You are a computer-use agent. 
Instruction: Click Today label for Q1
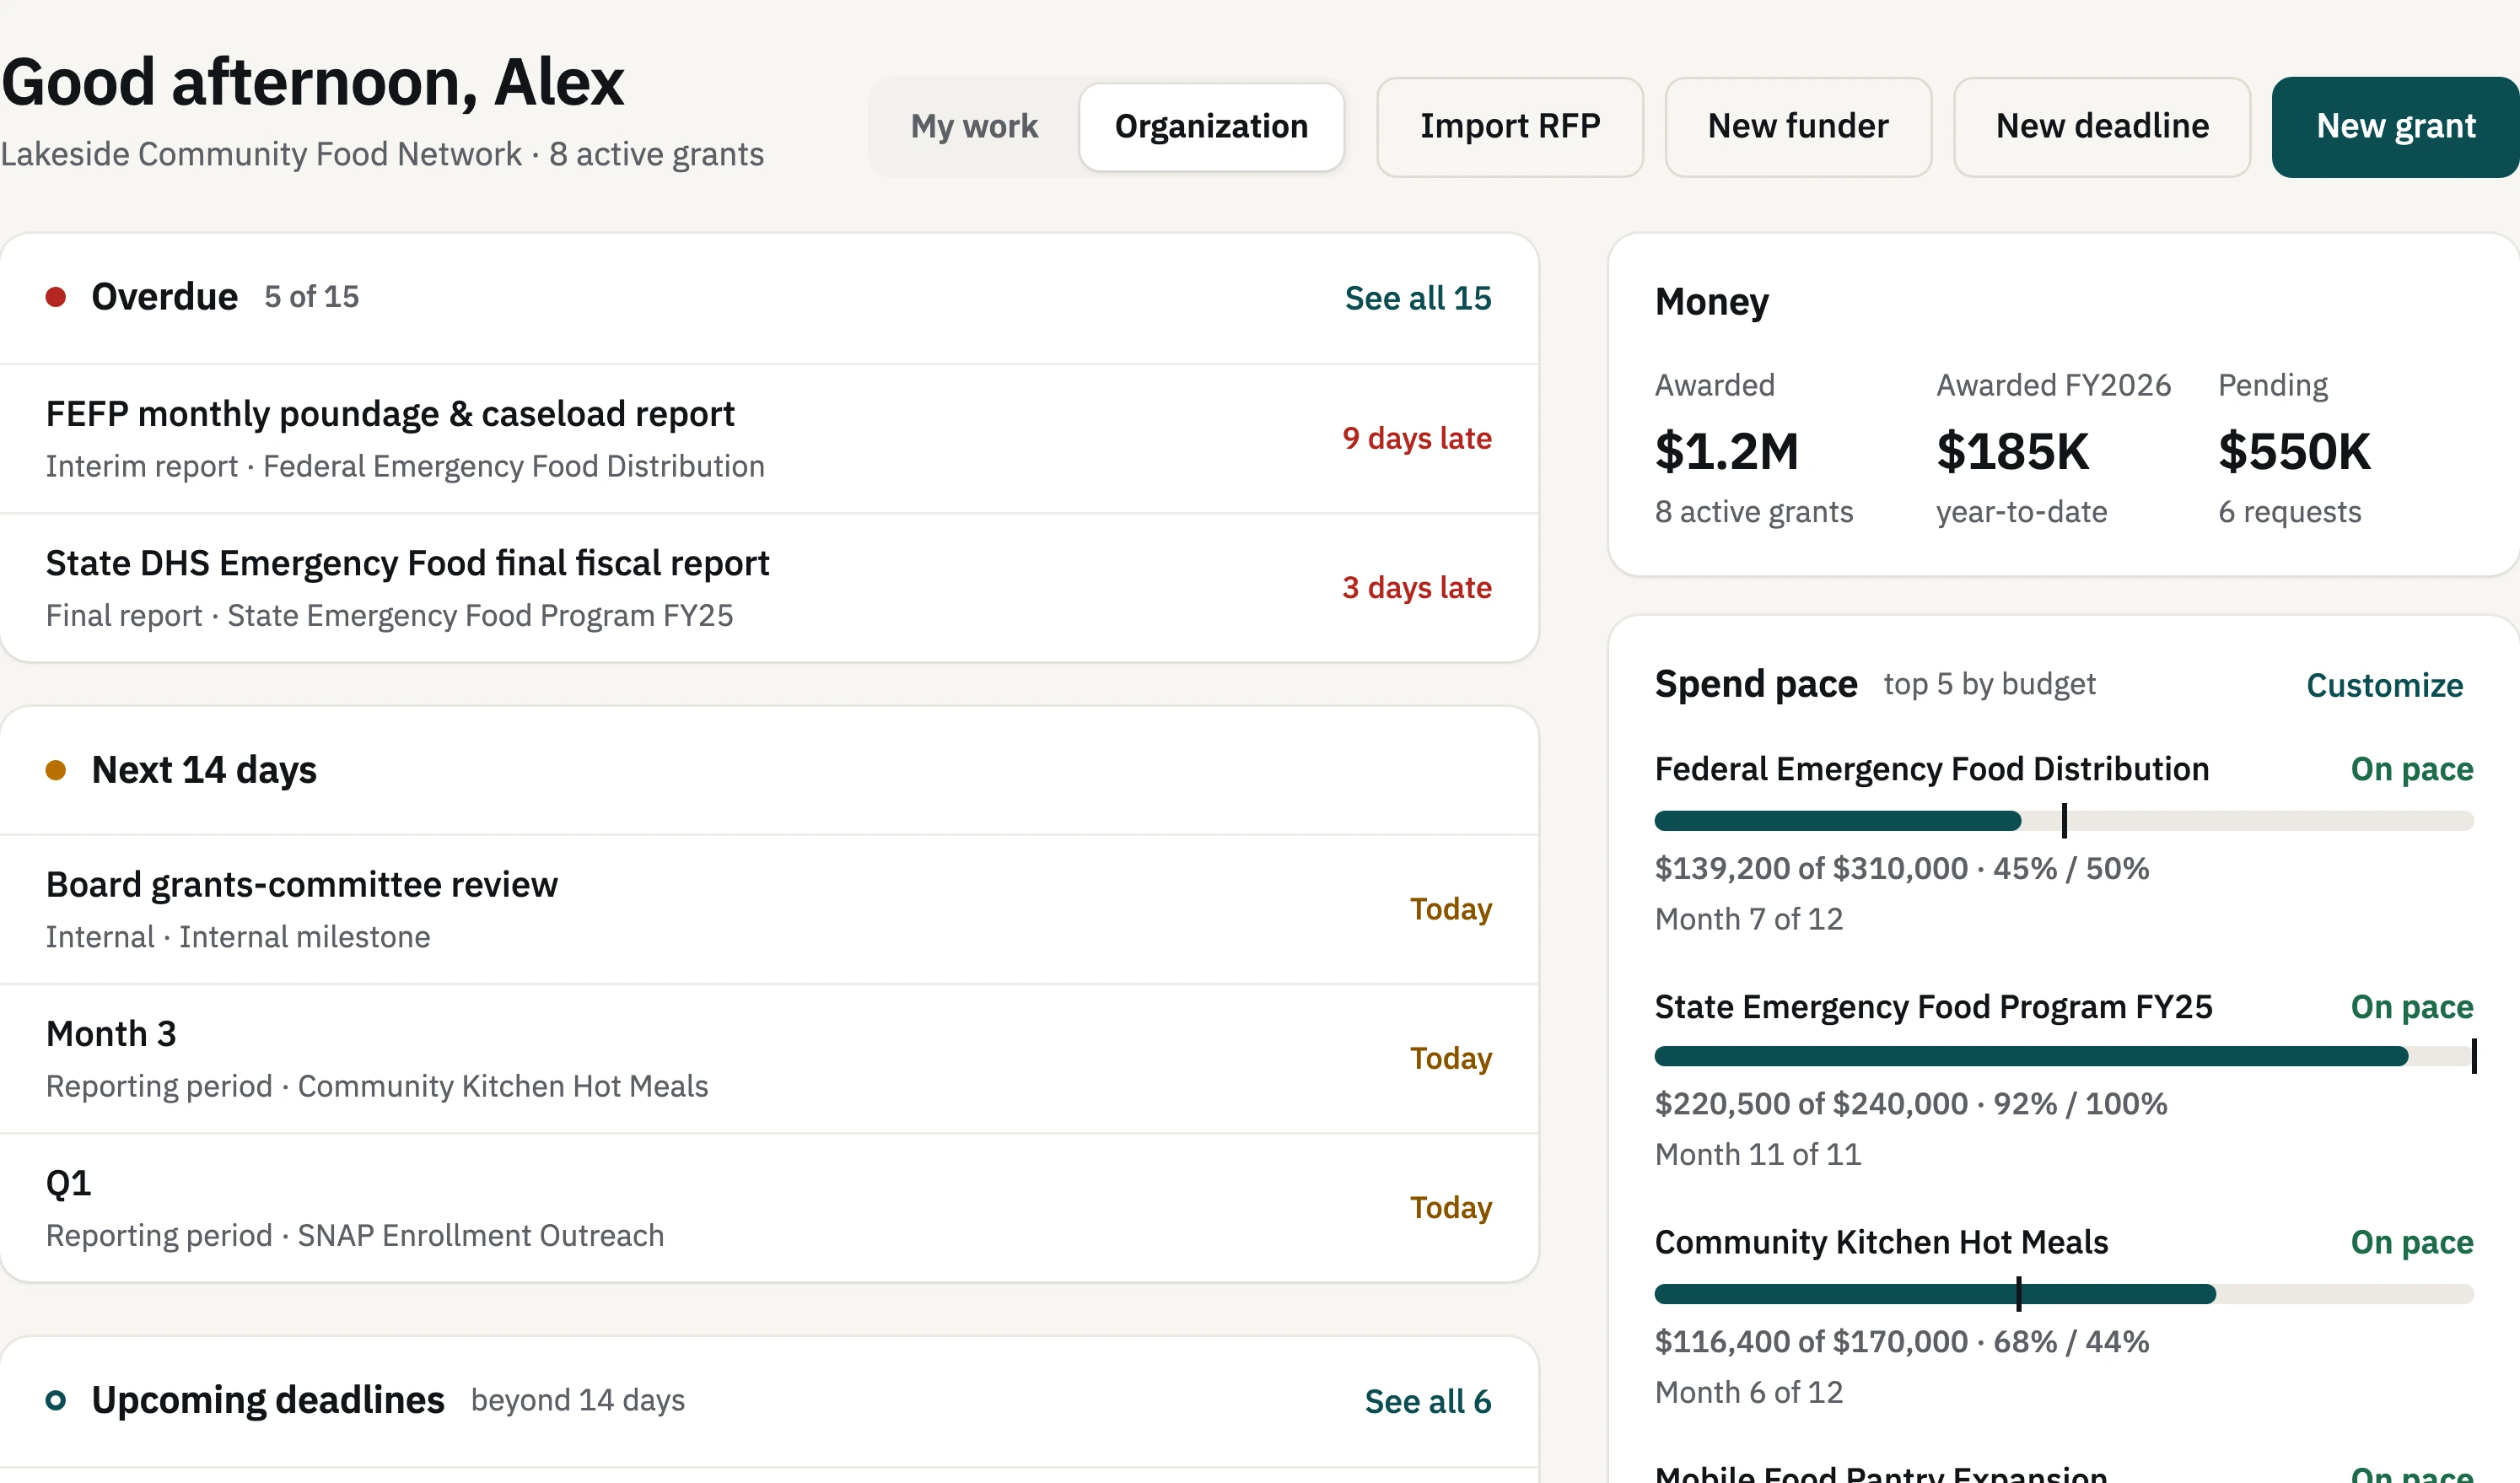coord(1450,1207)
